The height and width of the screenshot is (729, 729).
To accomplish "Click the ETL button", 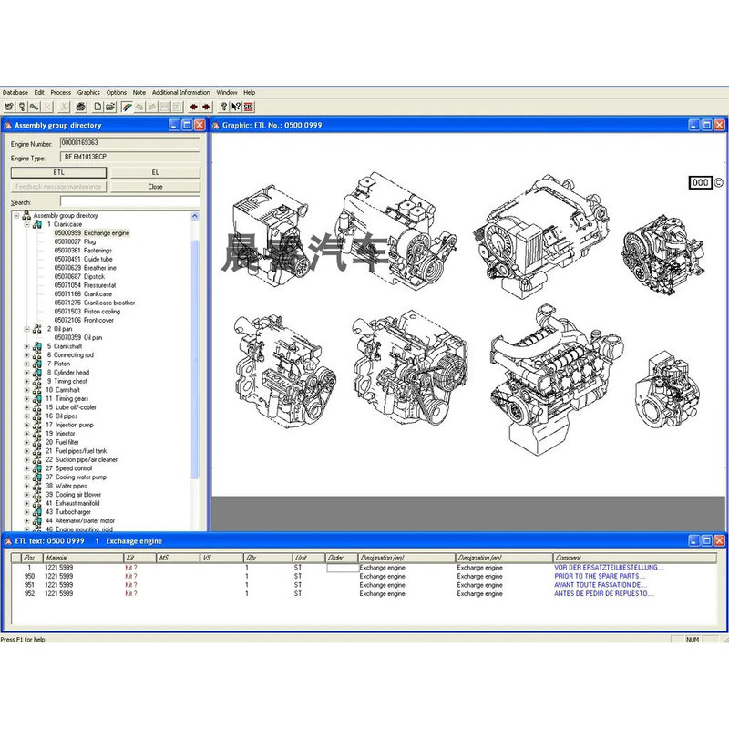I will point(58,172).
